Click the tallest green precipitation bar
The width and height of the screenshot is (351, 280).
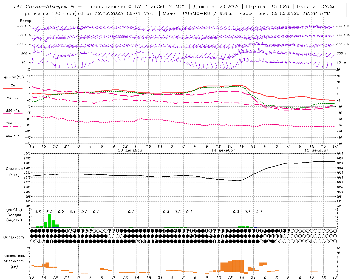click(x=49, y=221)
